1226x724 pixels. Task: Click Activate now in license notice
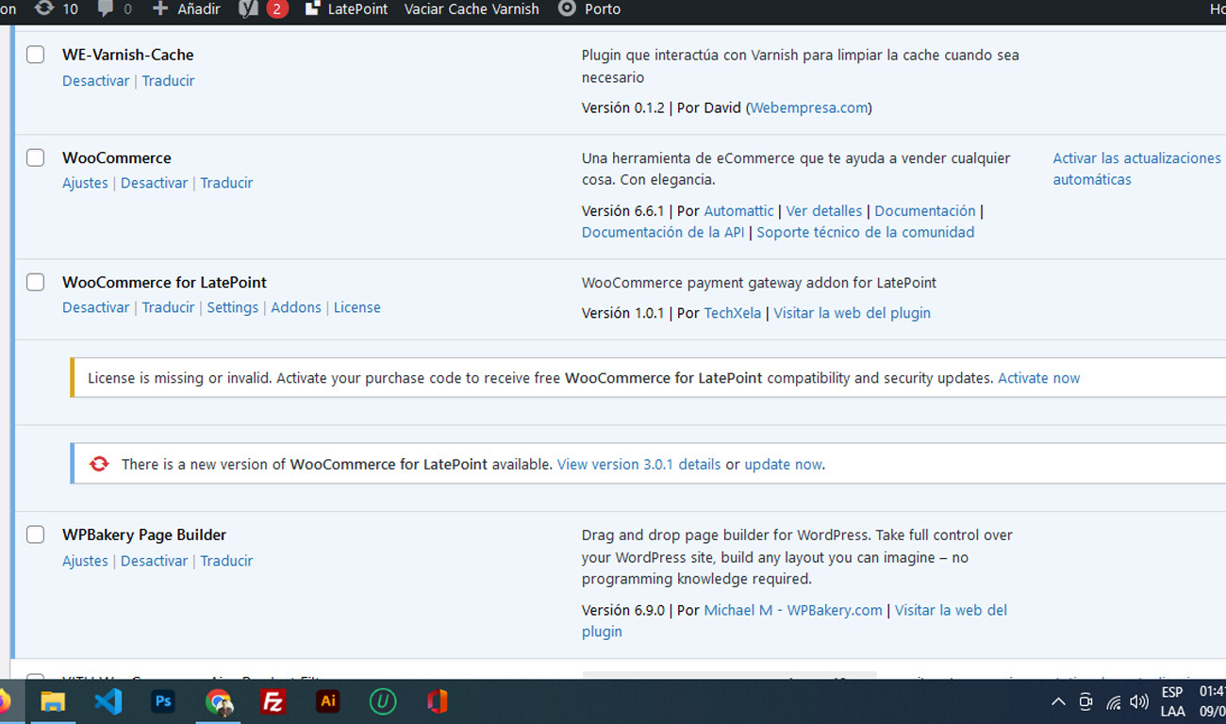1039,378
